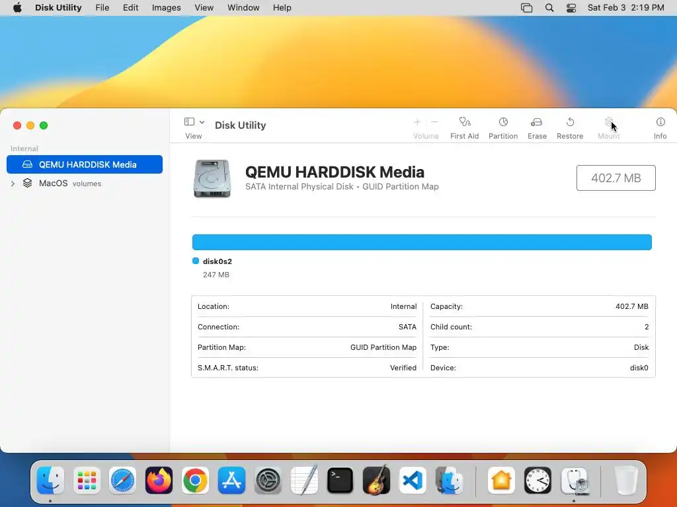Launch Visual Studio Code from Dock
The height and width of the screenshot is (507, 677).
[413, 480]
